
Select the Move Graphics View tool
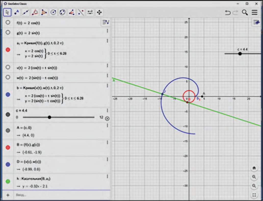click(x=99, y=12)
